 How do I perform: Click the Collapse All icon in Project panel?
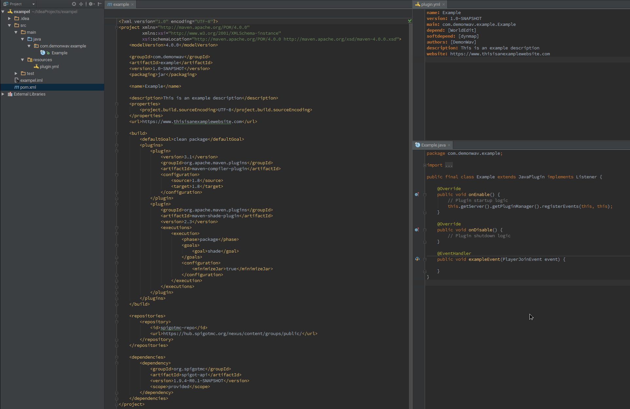pyautogui.click(x=81, y=4)
